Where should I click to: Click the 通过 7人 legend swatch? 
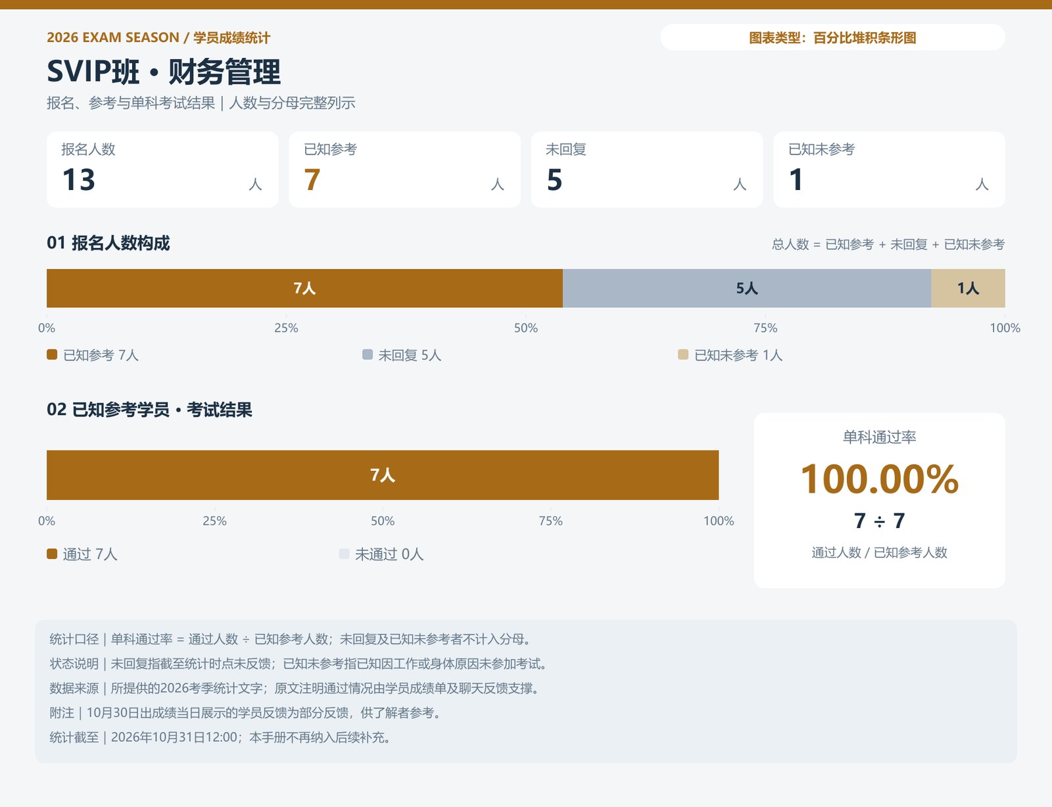click(52, 554)
